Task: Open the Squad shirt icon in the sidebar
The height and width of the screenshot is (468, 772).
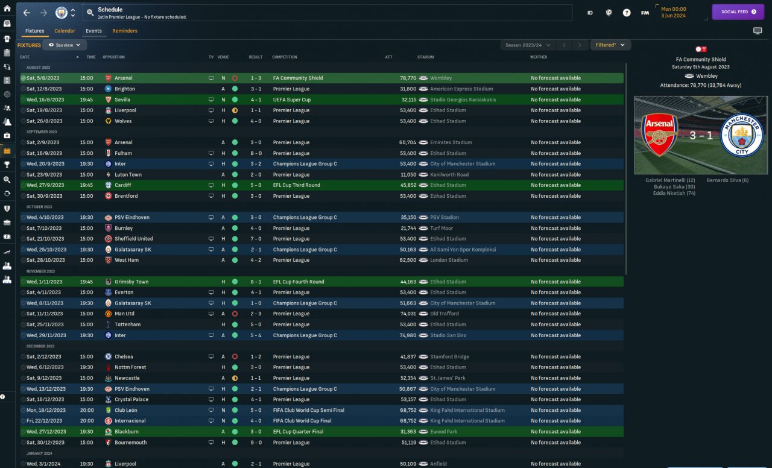Action: pyautogui.click(x=7, y=38)
